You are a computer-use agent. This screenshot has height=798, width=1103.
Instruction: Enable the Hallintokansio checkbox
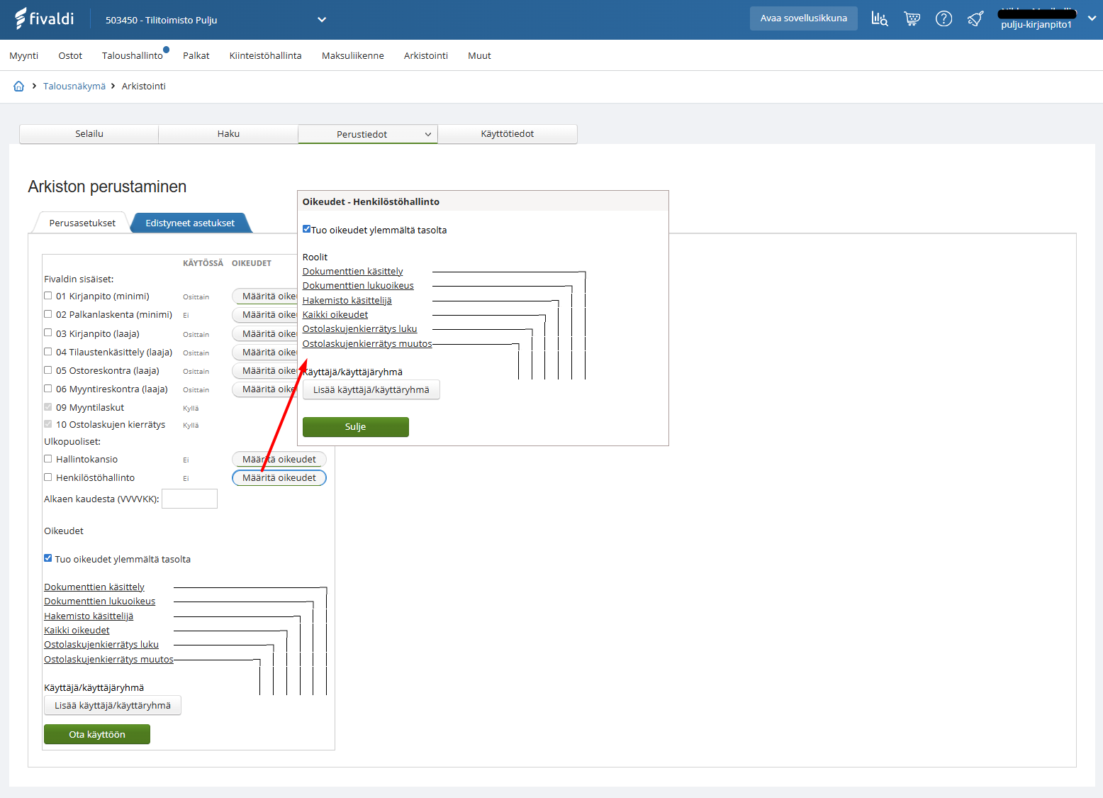tap(48, 458)
